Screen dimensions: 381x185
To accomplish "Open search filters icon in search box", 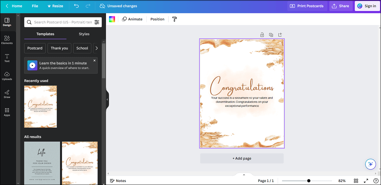I will coord(97,22).
